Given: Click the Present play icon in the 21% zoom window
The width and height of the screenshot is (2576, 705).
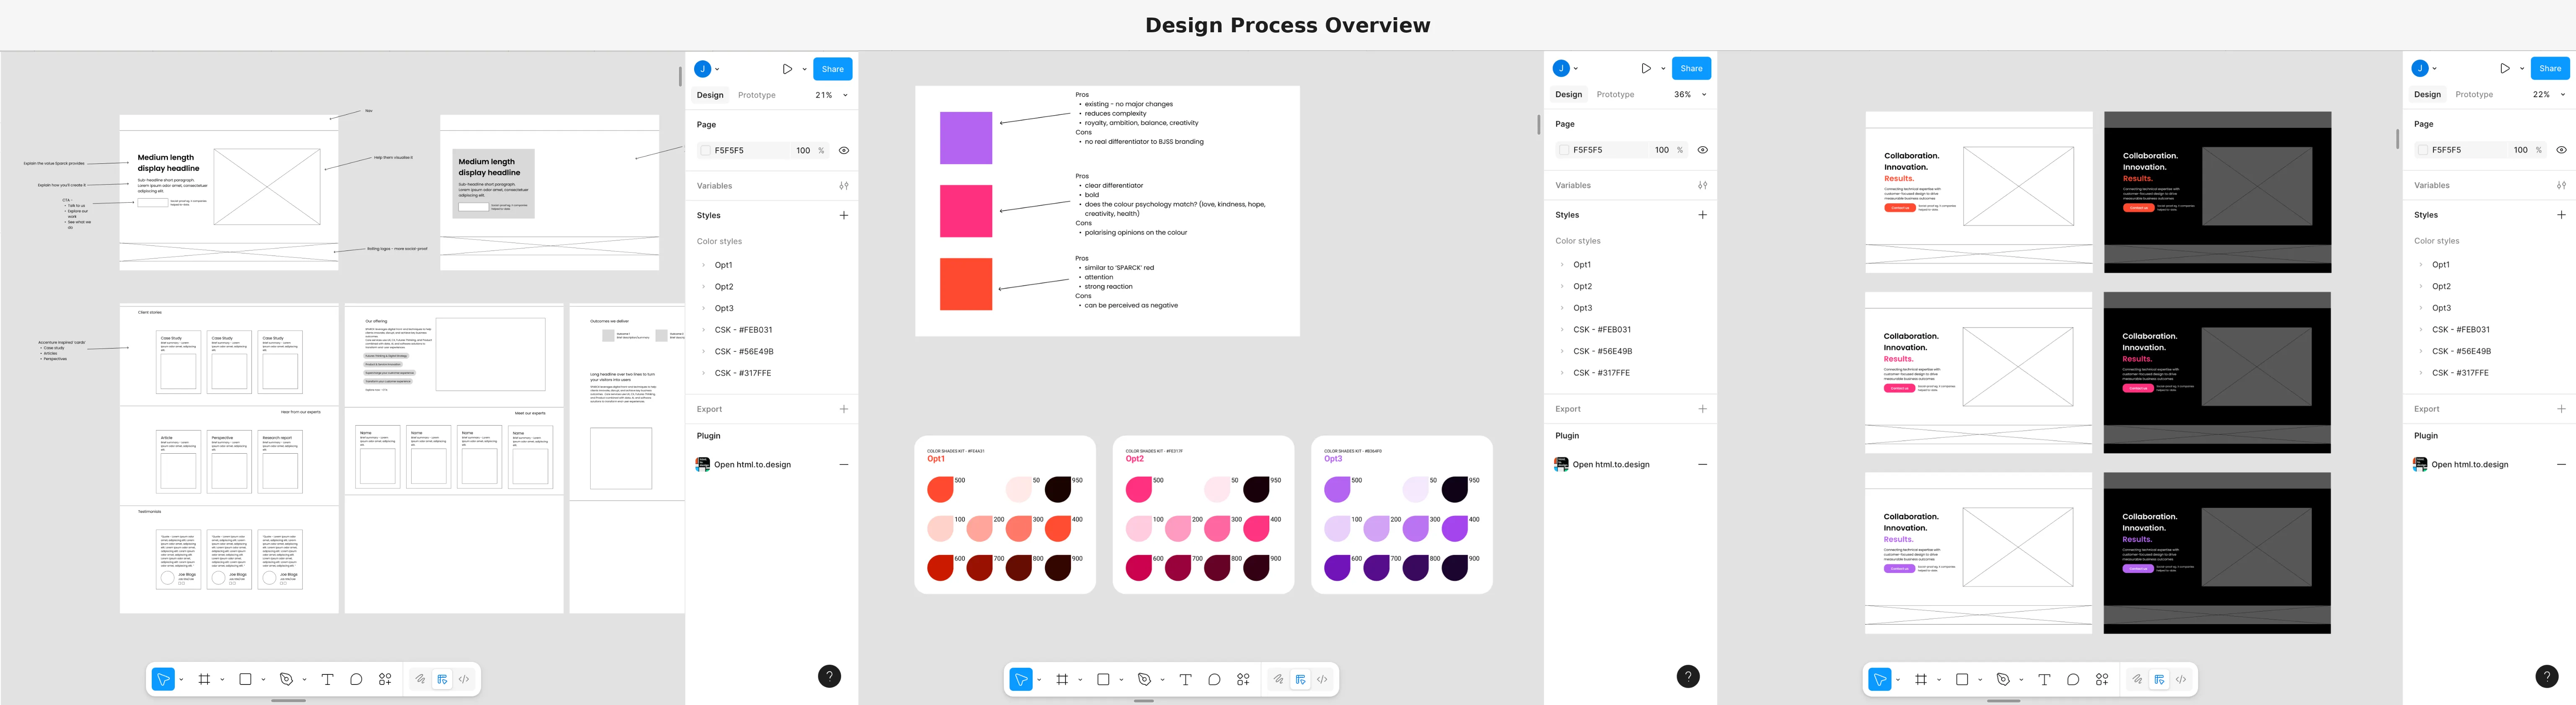Looking at the screenshot, I should (x=787, y=69).
